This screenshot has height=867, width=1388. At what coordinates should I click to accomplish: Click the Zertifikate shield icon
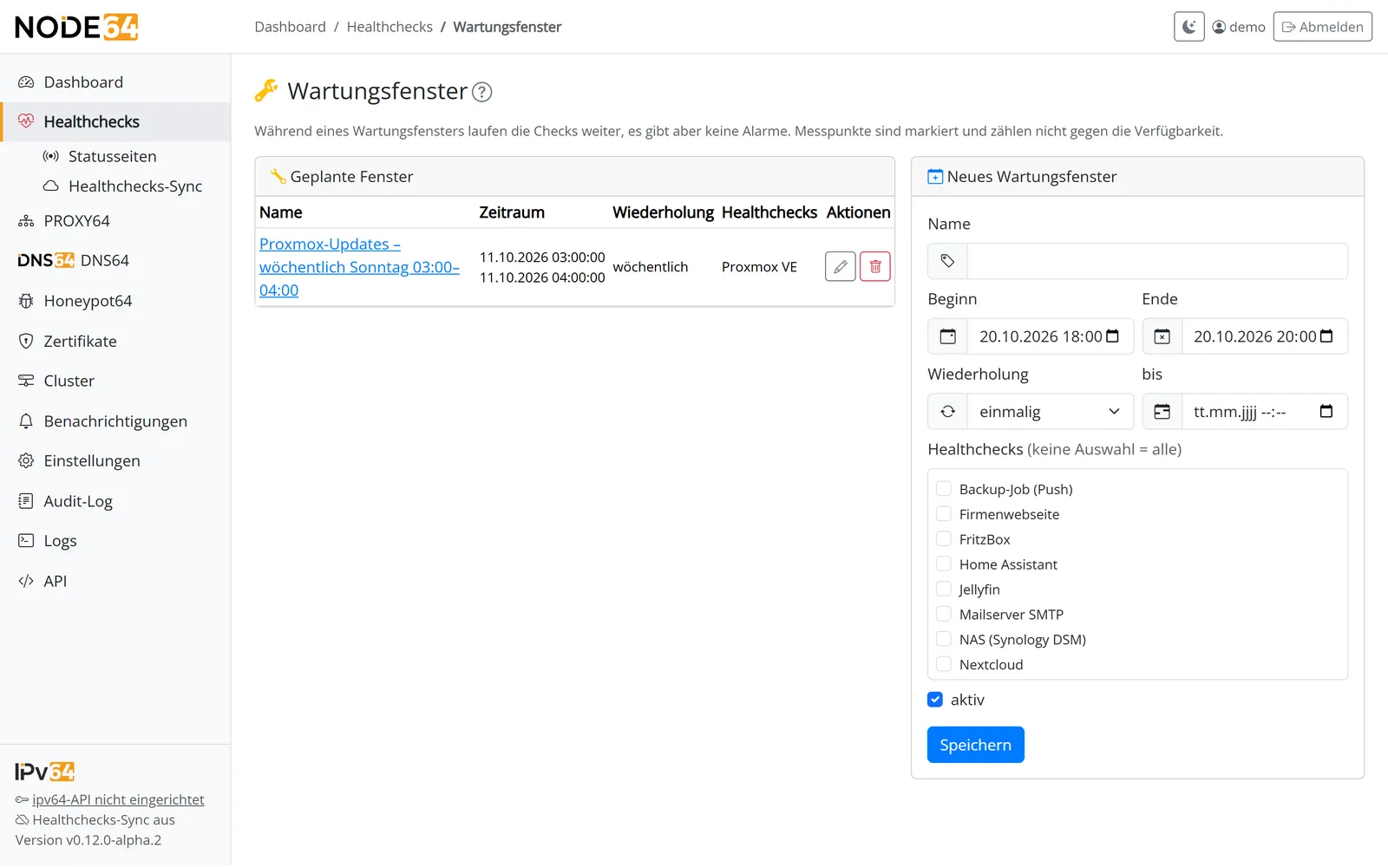[26, 342]
